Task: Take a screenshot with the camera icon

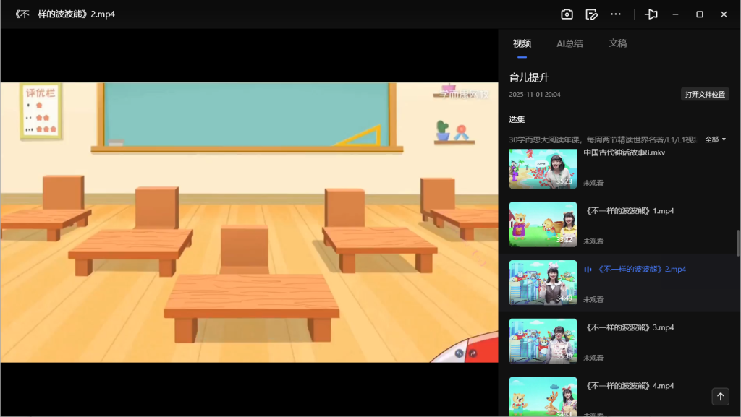Action: (x=567, y=14)
